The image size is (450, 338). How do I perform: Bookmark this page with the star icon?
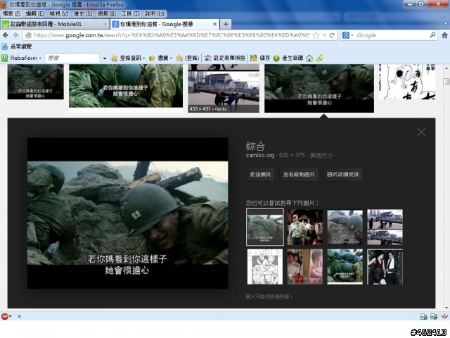click(x=316, y=35)
